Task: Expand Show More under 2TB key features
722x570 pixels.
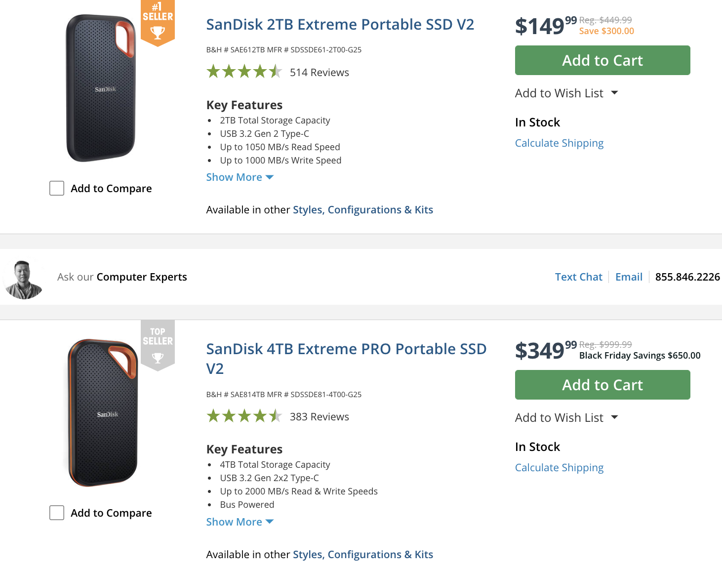Action: [240, 177]
